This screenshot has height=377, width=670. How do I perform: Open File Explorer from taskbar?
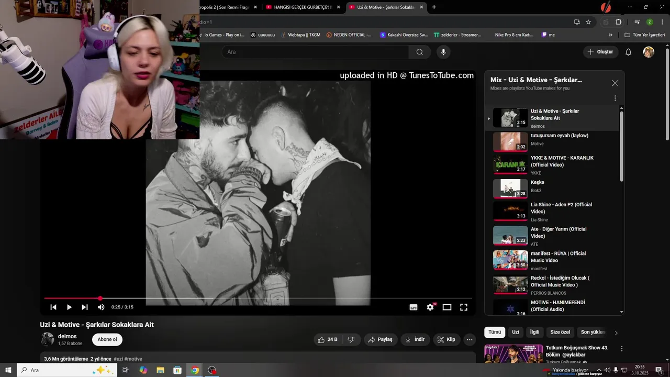[x=160, y=370]
